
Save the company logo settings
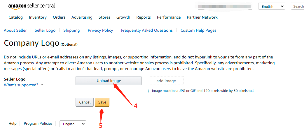(102, 102)
